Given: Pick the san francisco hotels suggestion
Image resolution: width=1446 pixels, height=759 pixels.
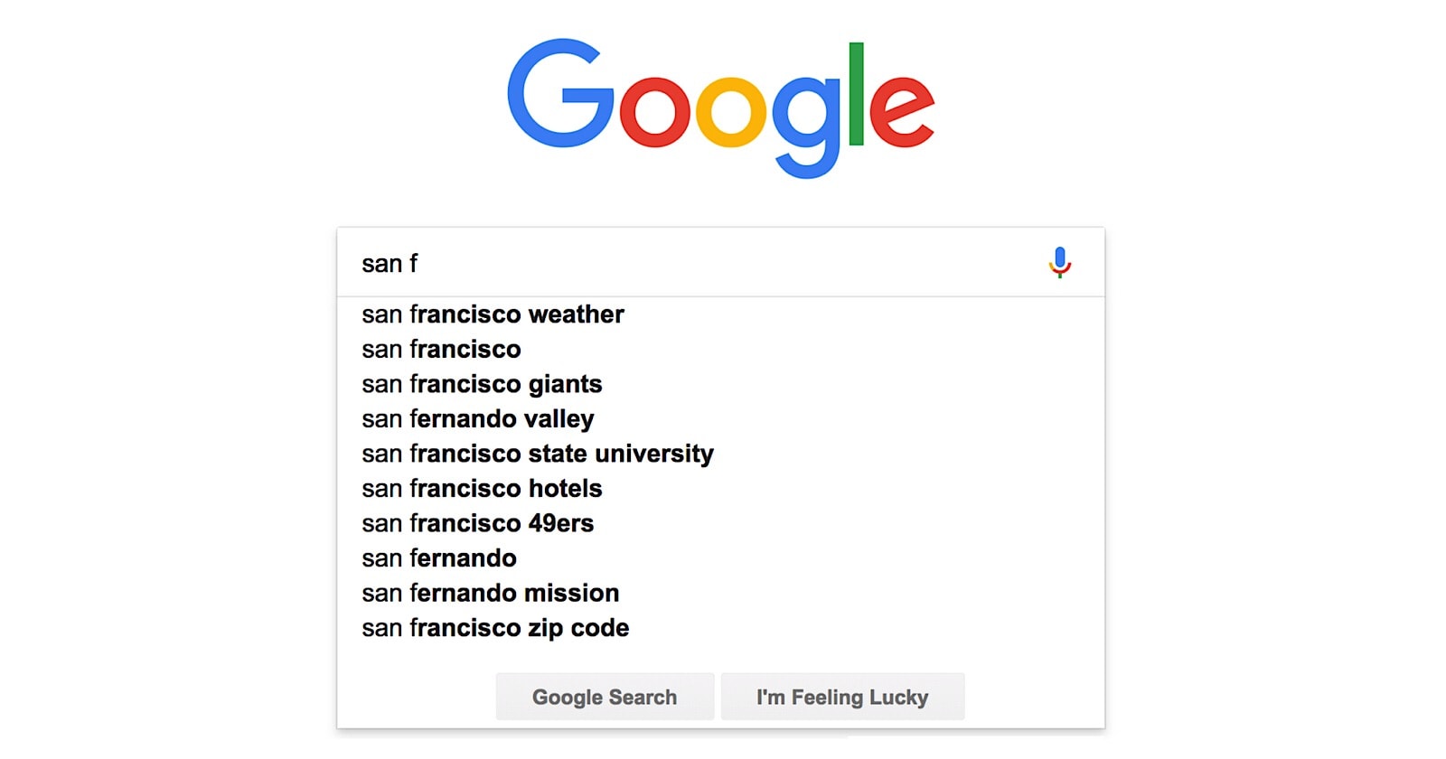Looking at the screenshot, I should [x=482, y=488].
